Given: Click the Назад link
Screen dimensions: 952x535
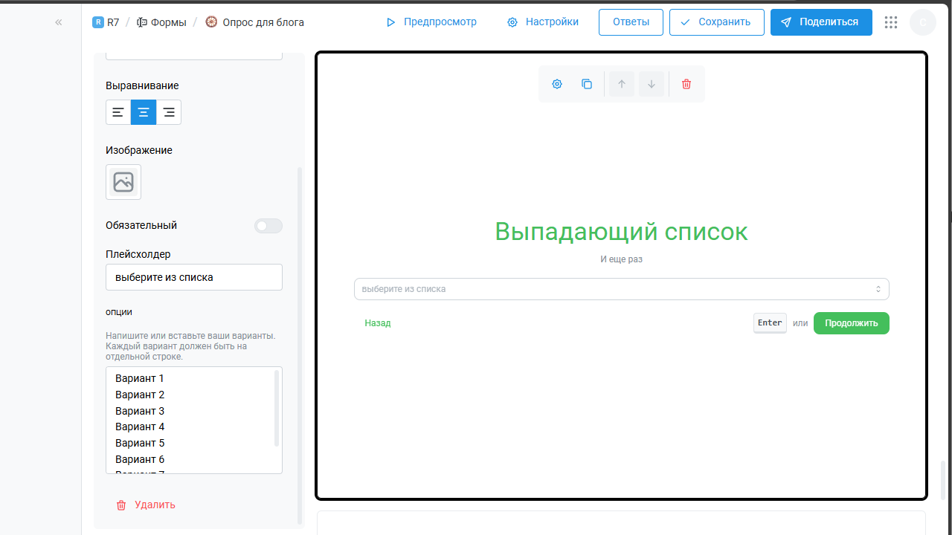Looking at the screenshot, I should tap(378, 323).
